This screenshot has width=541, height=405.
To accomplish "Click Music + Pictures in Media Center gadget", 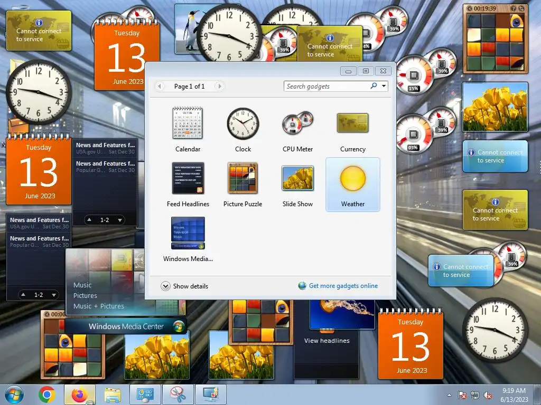I will click(99, 306).
